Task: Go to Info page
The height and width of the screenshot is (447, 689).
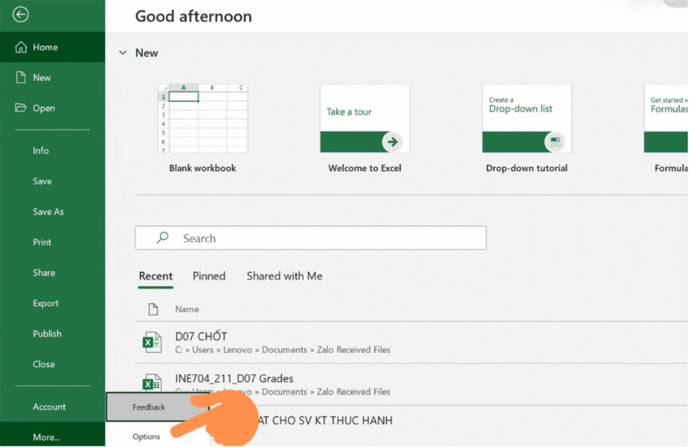Action: [x=41, y=151]
